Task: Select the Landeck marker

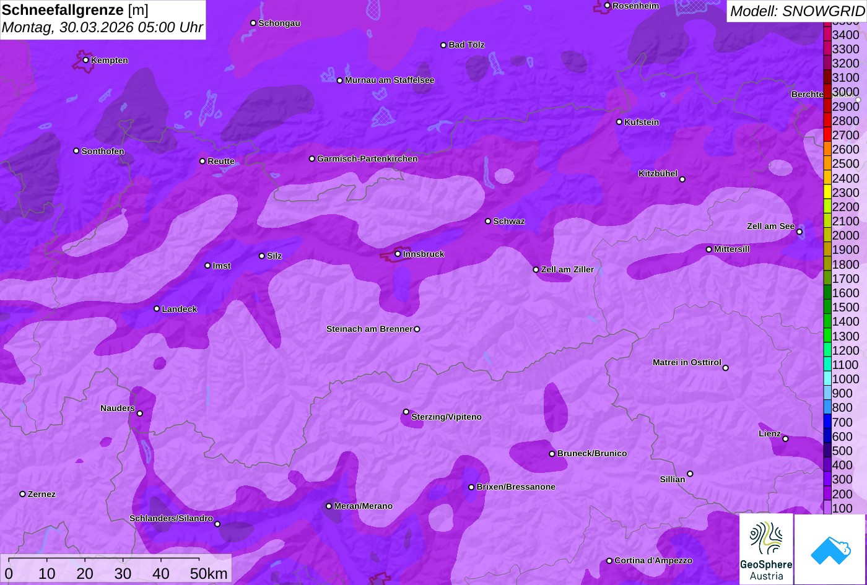Action: coord(157,309)
